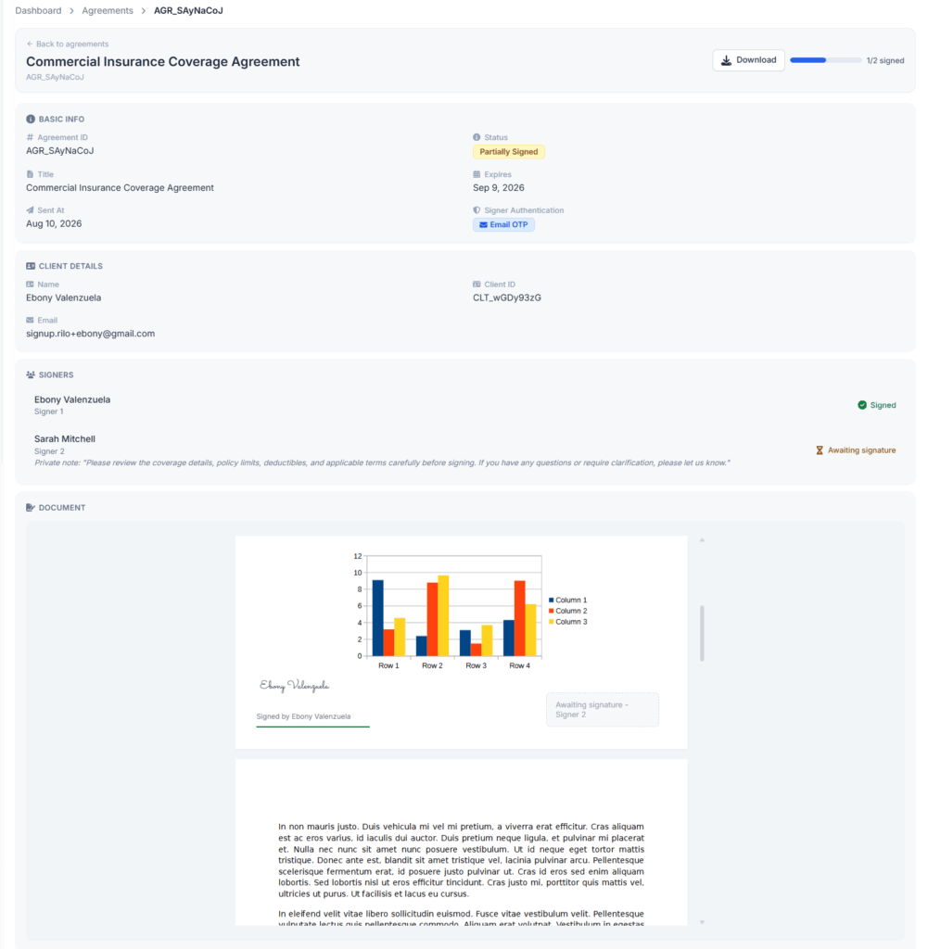Click the 1/2 signed progress bar
This screenshot has width=928, height=949.
(825, 60)
